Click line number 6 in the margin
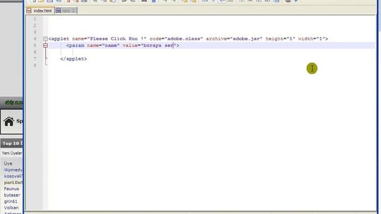Image resolution: width=381 pixels, height=214 pixels. pyautogui.click(x=35, y=52)
